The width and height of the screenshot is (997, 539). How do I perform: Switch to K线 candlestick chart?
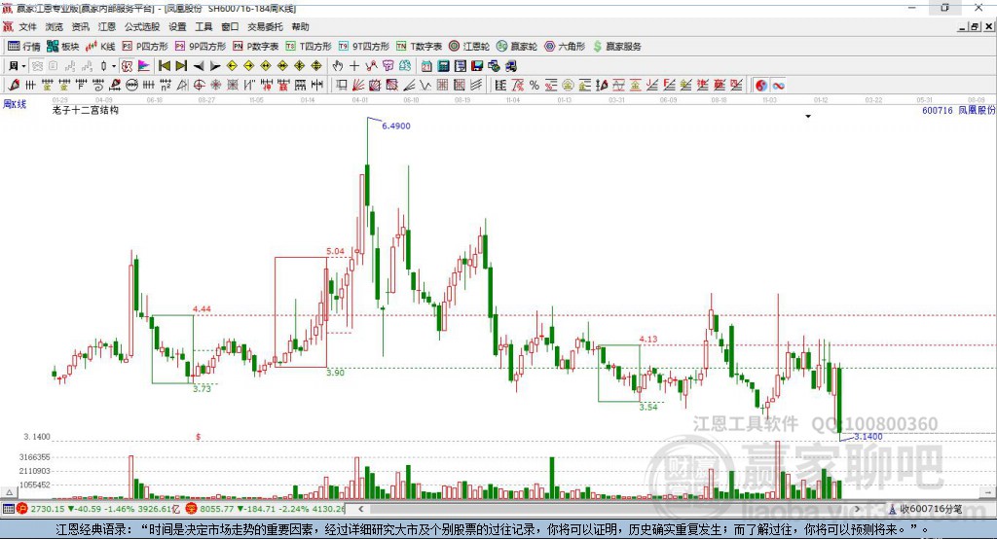point(100,47)
